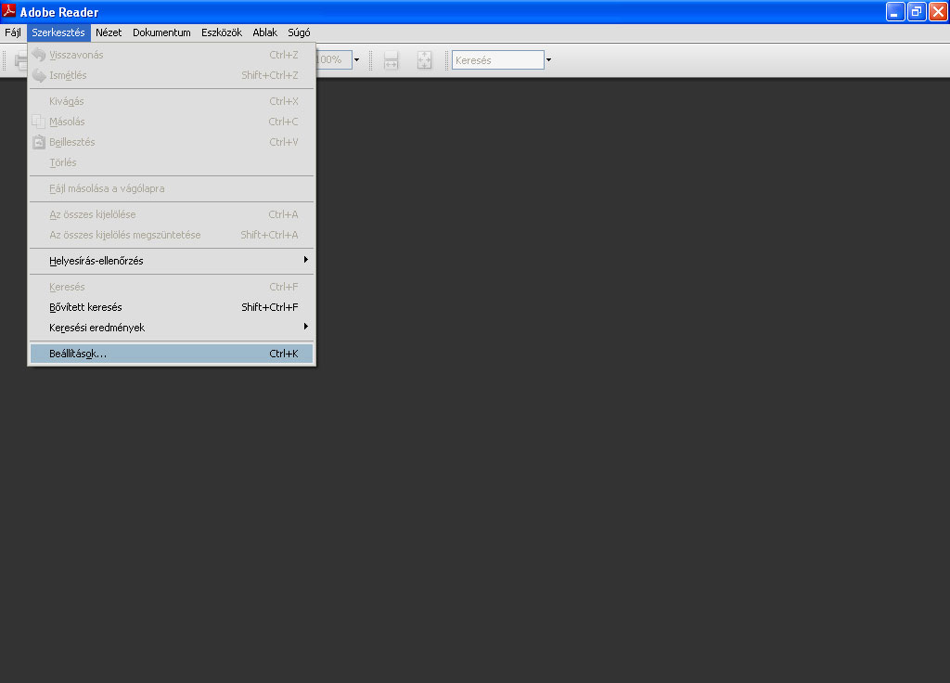Click the print icon in toolbar

pos(21,60)
